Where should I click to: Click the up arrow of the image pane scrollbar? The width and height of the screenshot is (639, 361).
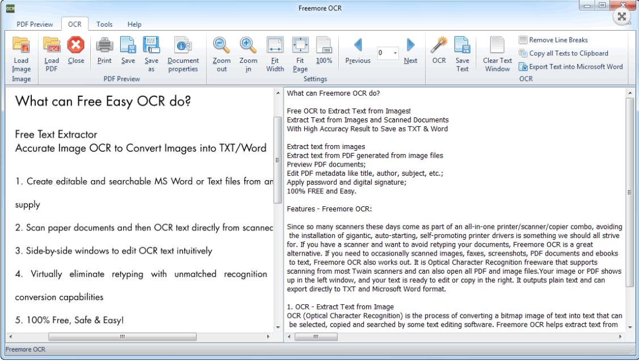(x=278, y=93)
